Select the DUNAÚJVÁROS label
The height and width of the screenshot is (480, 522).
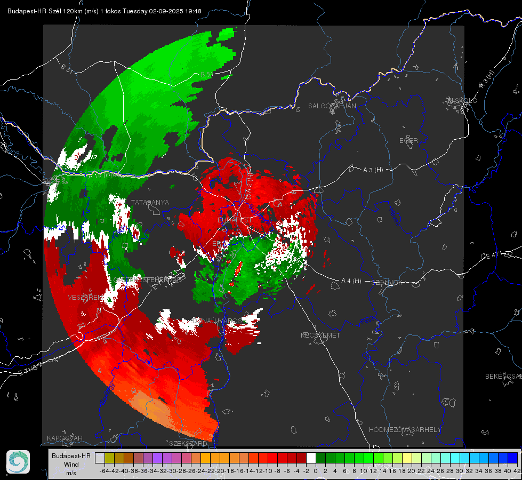(216, 321)
